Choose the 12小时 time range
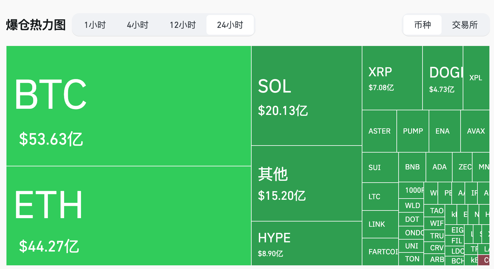The width and height of the screenshot is (494, 269). tap(183, 25)
